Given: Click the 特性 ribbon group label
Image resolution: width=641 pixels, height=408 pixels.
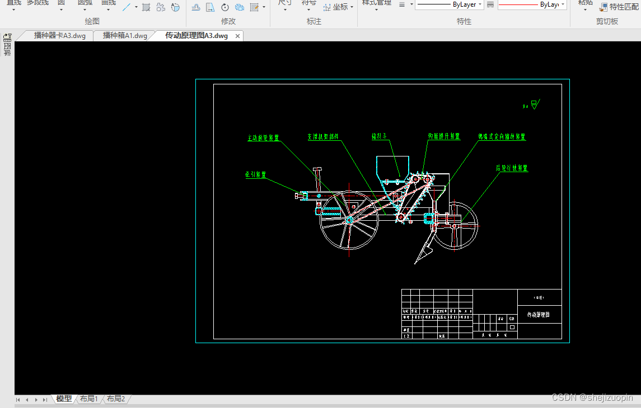Looking at the screenshot, I should [x=464, y=21].
